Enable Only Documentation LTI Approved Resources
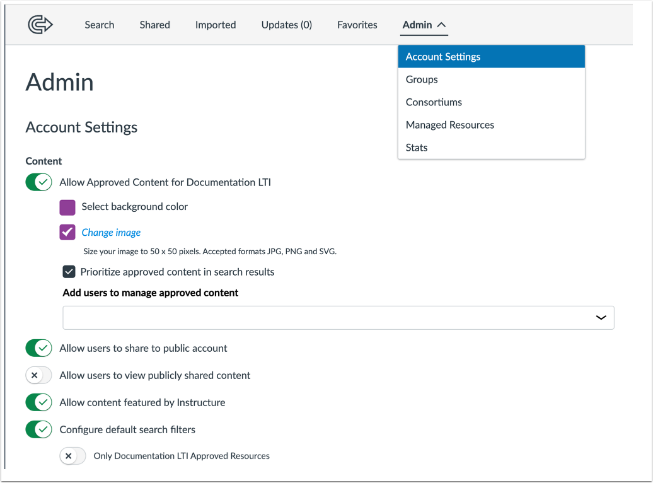 click(x=72, y=455)
